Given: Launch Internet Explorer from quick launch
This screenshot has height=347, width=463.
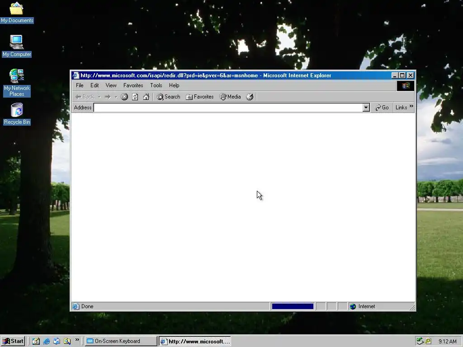Looking at the screenshot, I should [47, 341].
